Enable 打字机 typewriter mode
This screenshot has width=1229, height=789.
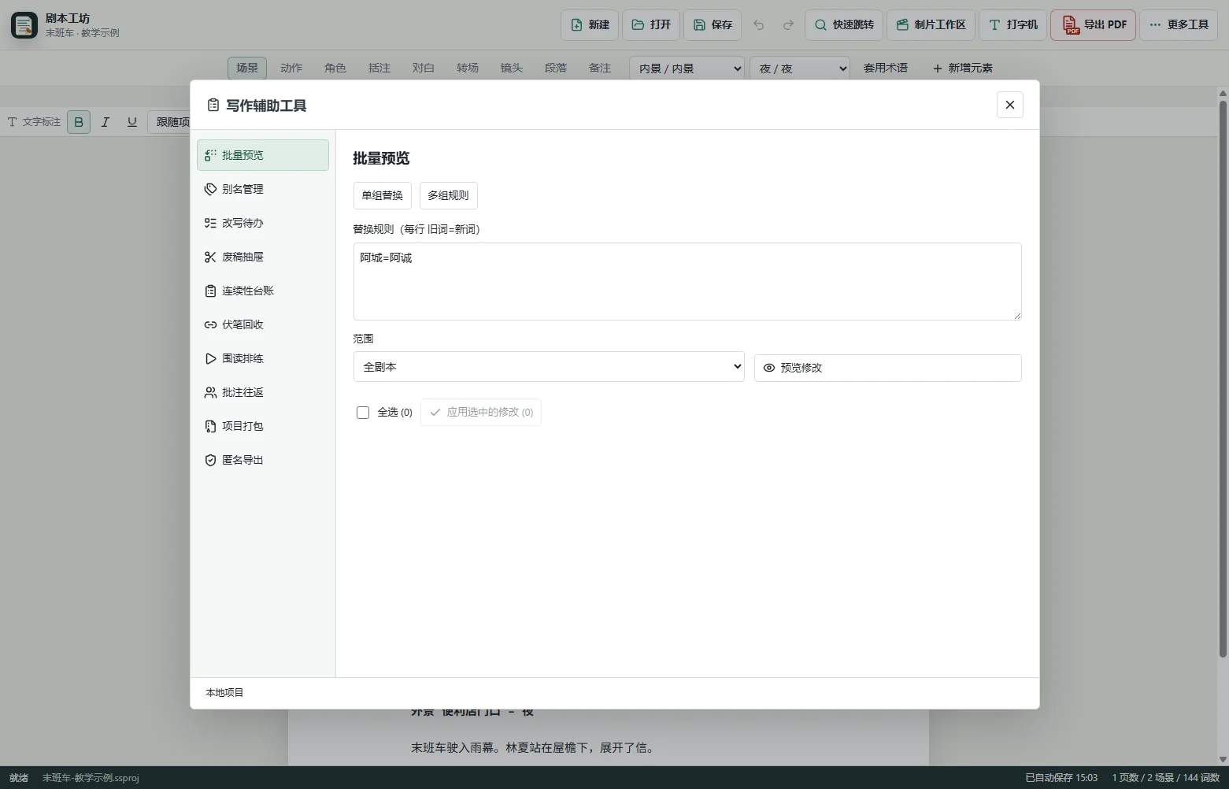pyautogui.click(x=1012, y=24)
